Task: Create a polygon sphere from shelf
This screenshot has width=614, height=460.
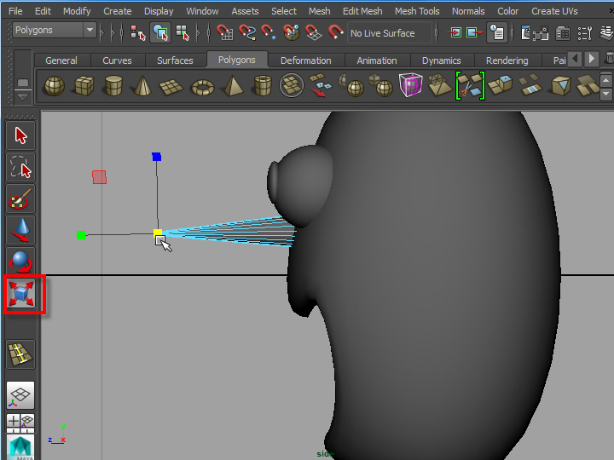Action: tap(55, 86)
